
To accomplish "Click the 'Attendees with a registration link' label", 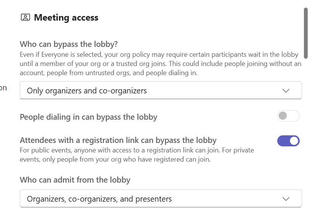I will (118, 140).
